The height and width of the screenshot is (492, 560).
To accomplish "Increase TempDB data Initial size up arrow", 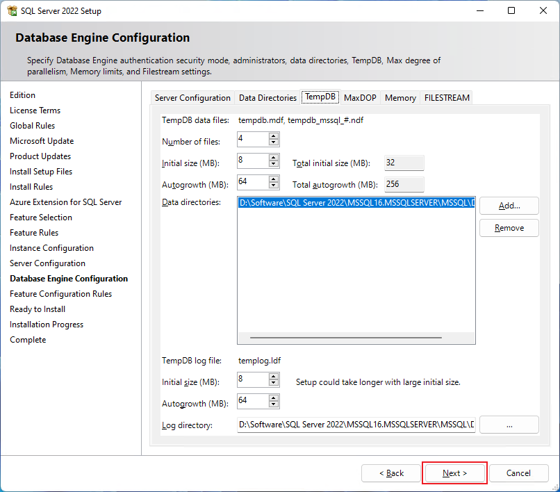I will point(274,158).
